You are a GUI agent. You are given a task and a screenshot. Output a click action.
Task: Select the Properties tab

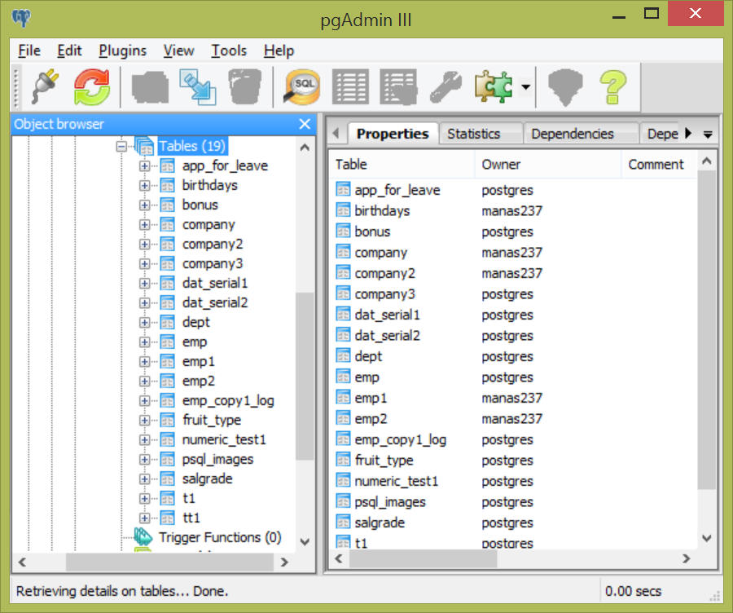(x=393, y=134)
